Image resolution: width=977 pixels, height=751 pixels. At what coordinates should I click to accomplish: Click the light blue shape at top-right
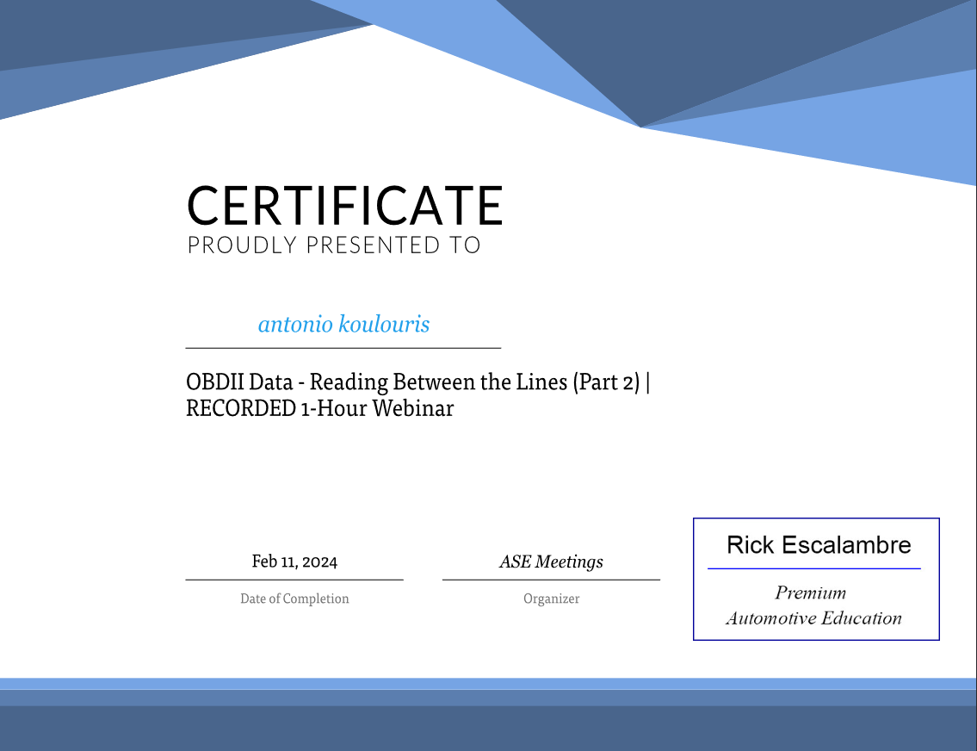pos(861,138)
